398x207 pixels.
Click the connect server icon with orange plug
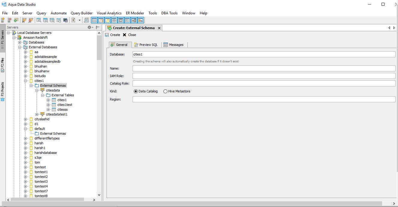coord(24,20)
